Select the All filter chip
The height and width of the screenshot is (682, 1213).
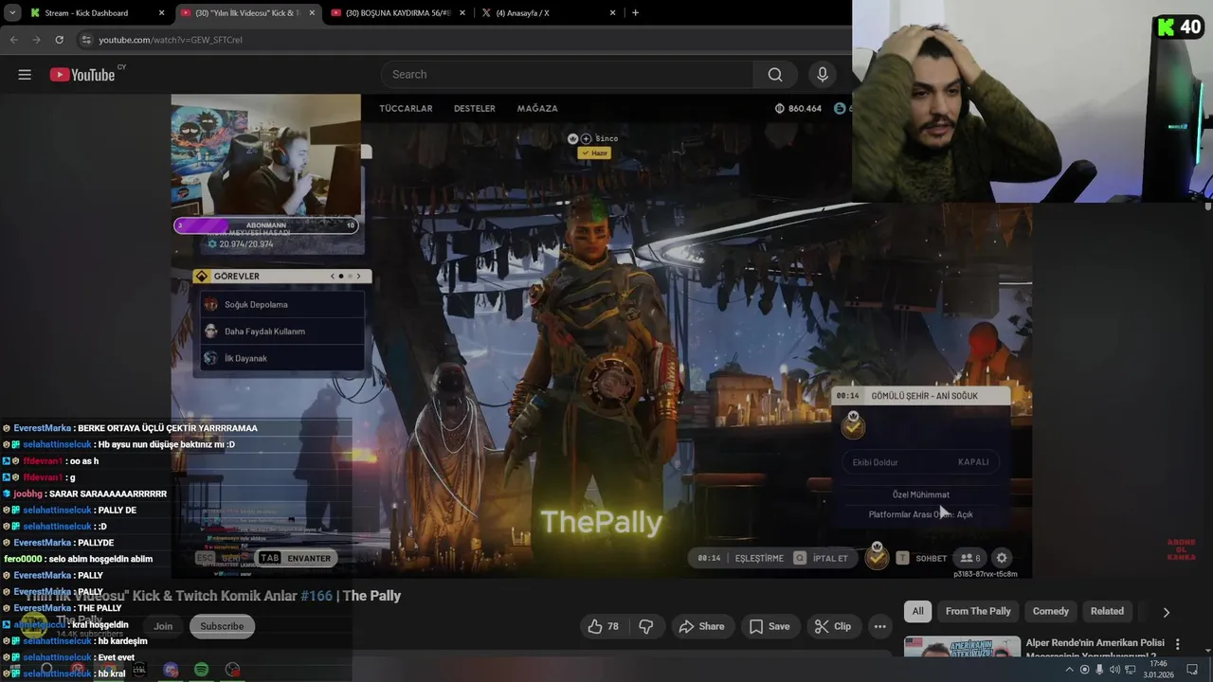[917, 611]
